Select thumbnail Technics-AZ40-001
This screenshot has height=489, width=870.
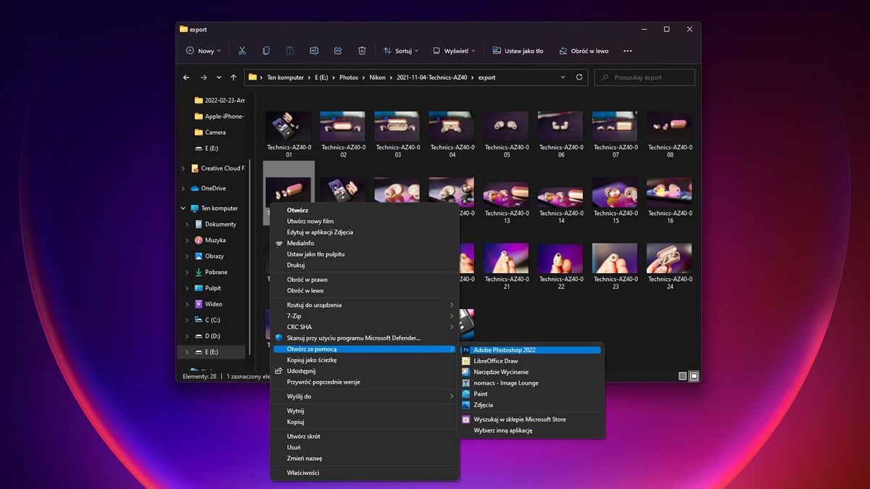[x=289, y=135]
